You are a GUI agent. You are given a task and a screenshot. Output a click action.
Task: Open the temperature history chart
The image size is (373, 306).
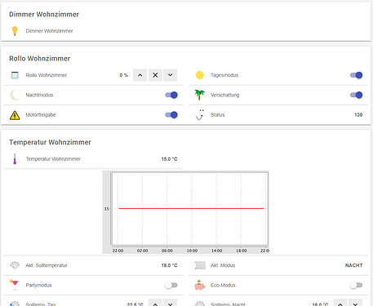(x=186, y=212)
